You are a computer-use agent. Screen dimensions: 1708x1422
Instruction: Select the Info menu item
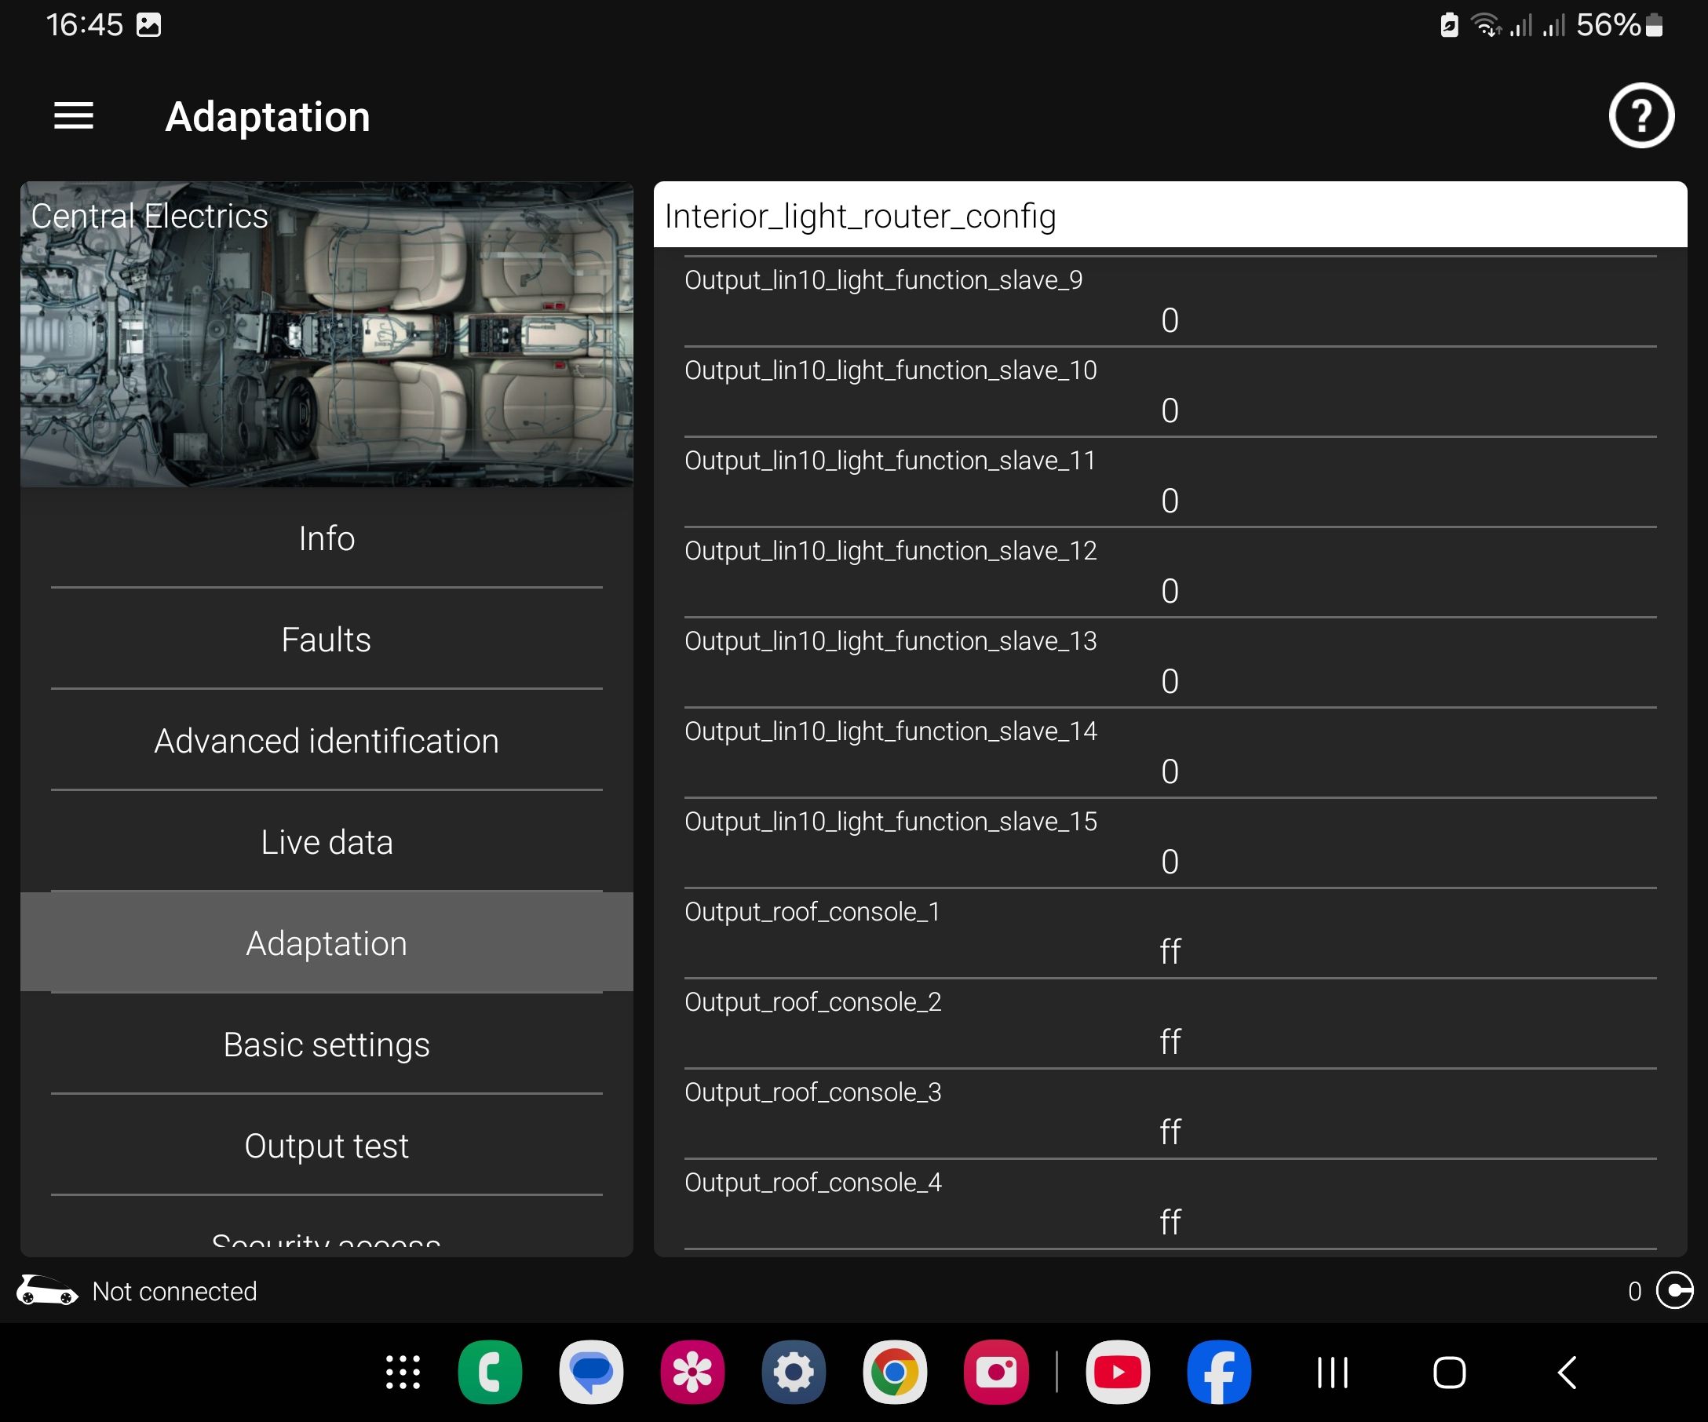(327, 538)
